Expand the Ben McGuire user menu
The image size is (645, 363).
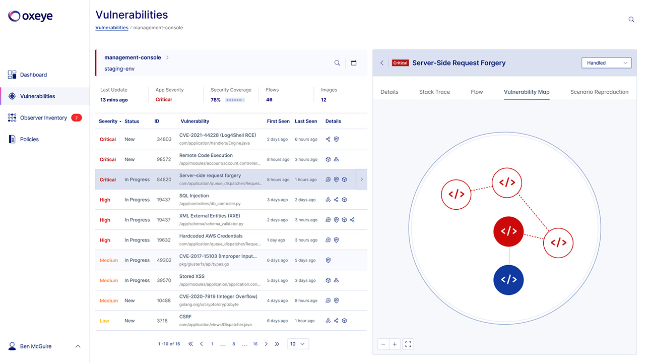tap(78, 346)
